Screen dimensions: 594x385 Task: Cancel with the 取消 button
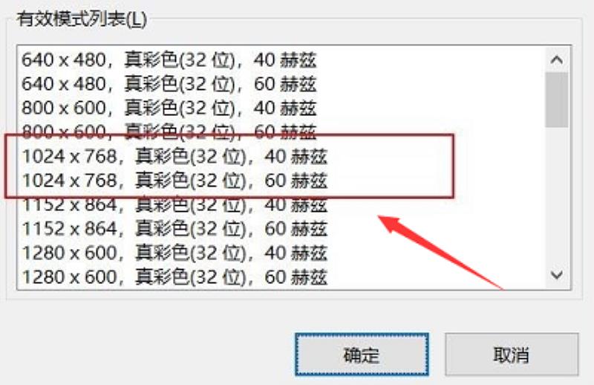click(x=512, y=355)
